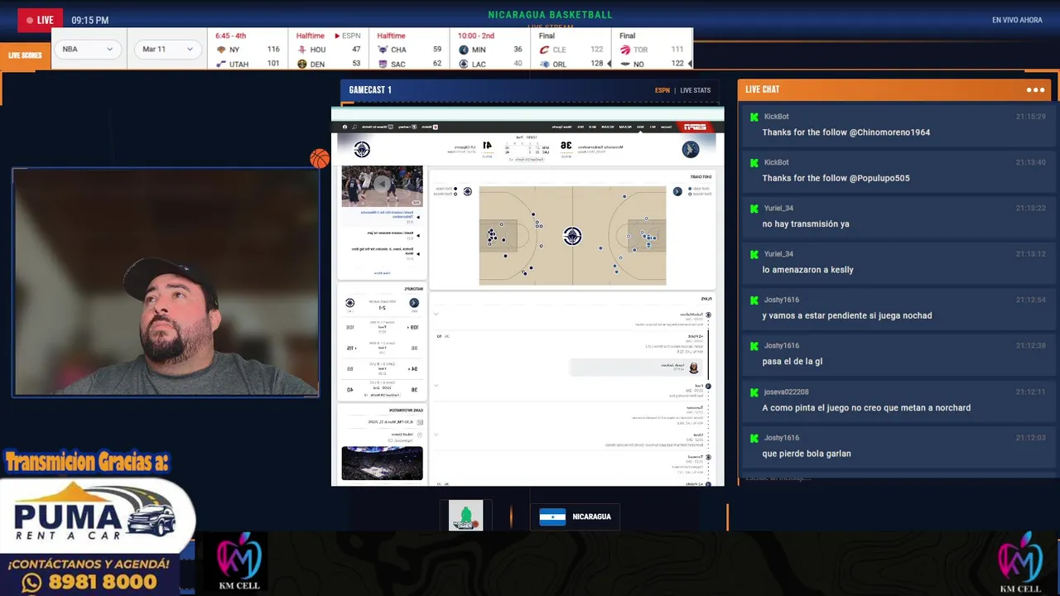
Task: Click the KM Cell logo at bottom left
Action: click(x=239, y=561)
